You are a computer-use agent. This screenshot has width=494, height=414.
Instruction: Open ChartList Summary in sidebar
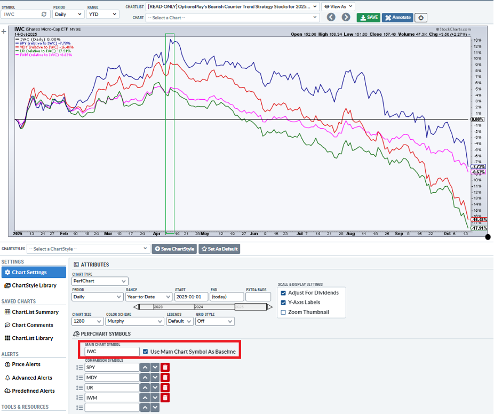31,312
